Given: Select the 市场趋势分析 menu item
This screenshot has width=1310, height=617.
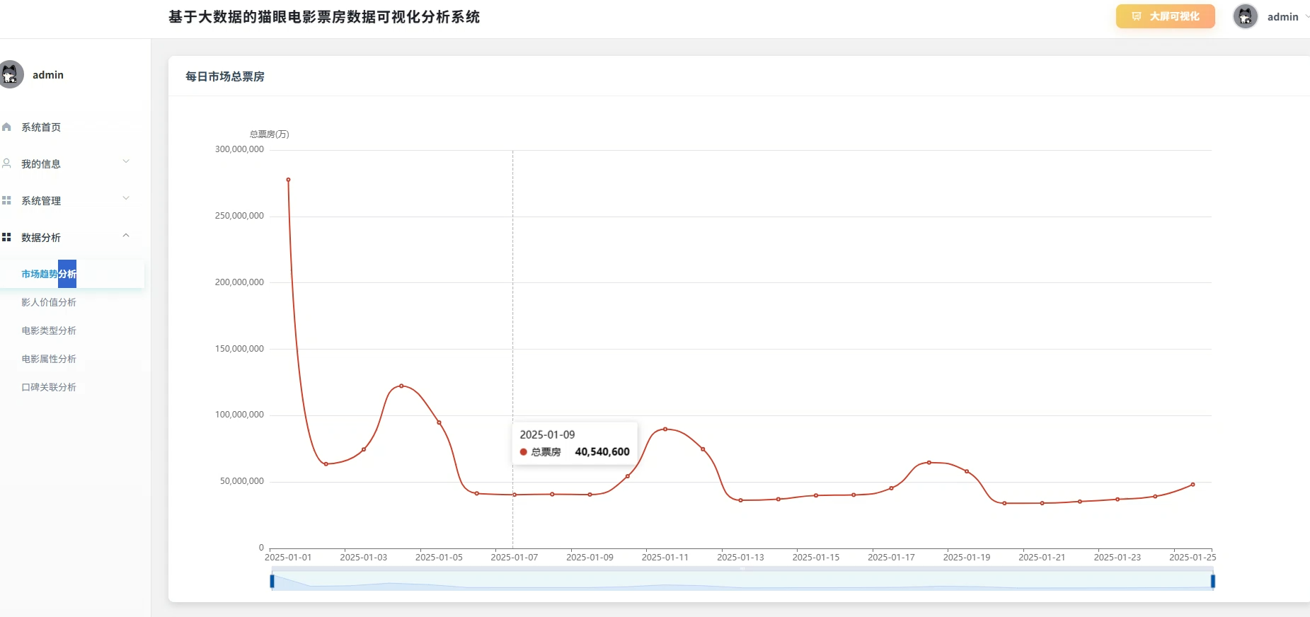Looking at the screenshot, I should click(x=49, y=275).
